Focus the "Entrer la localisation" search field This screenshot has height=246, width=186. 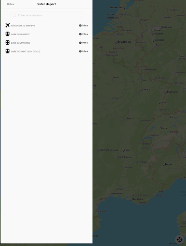click(46, 15)
